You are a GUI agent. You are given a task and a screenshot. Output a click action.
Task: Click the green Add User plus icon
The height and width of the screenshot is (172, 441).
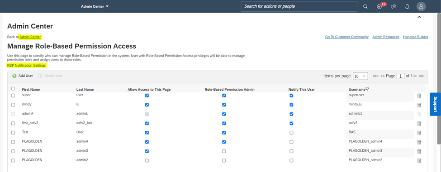[14, 76]
